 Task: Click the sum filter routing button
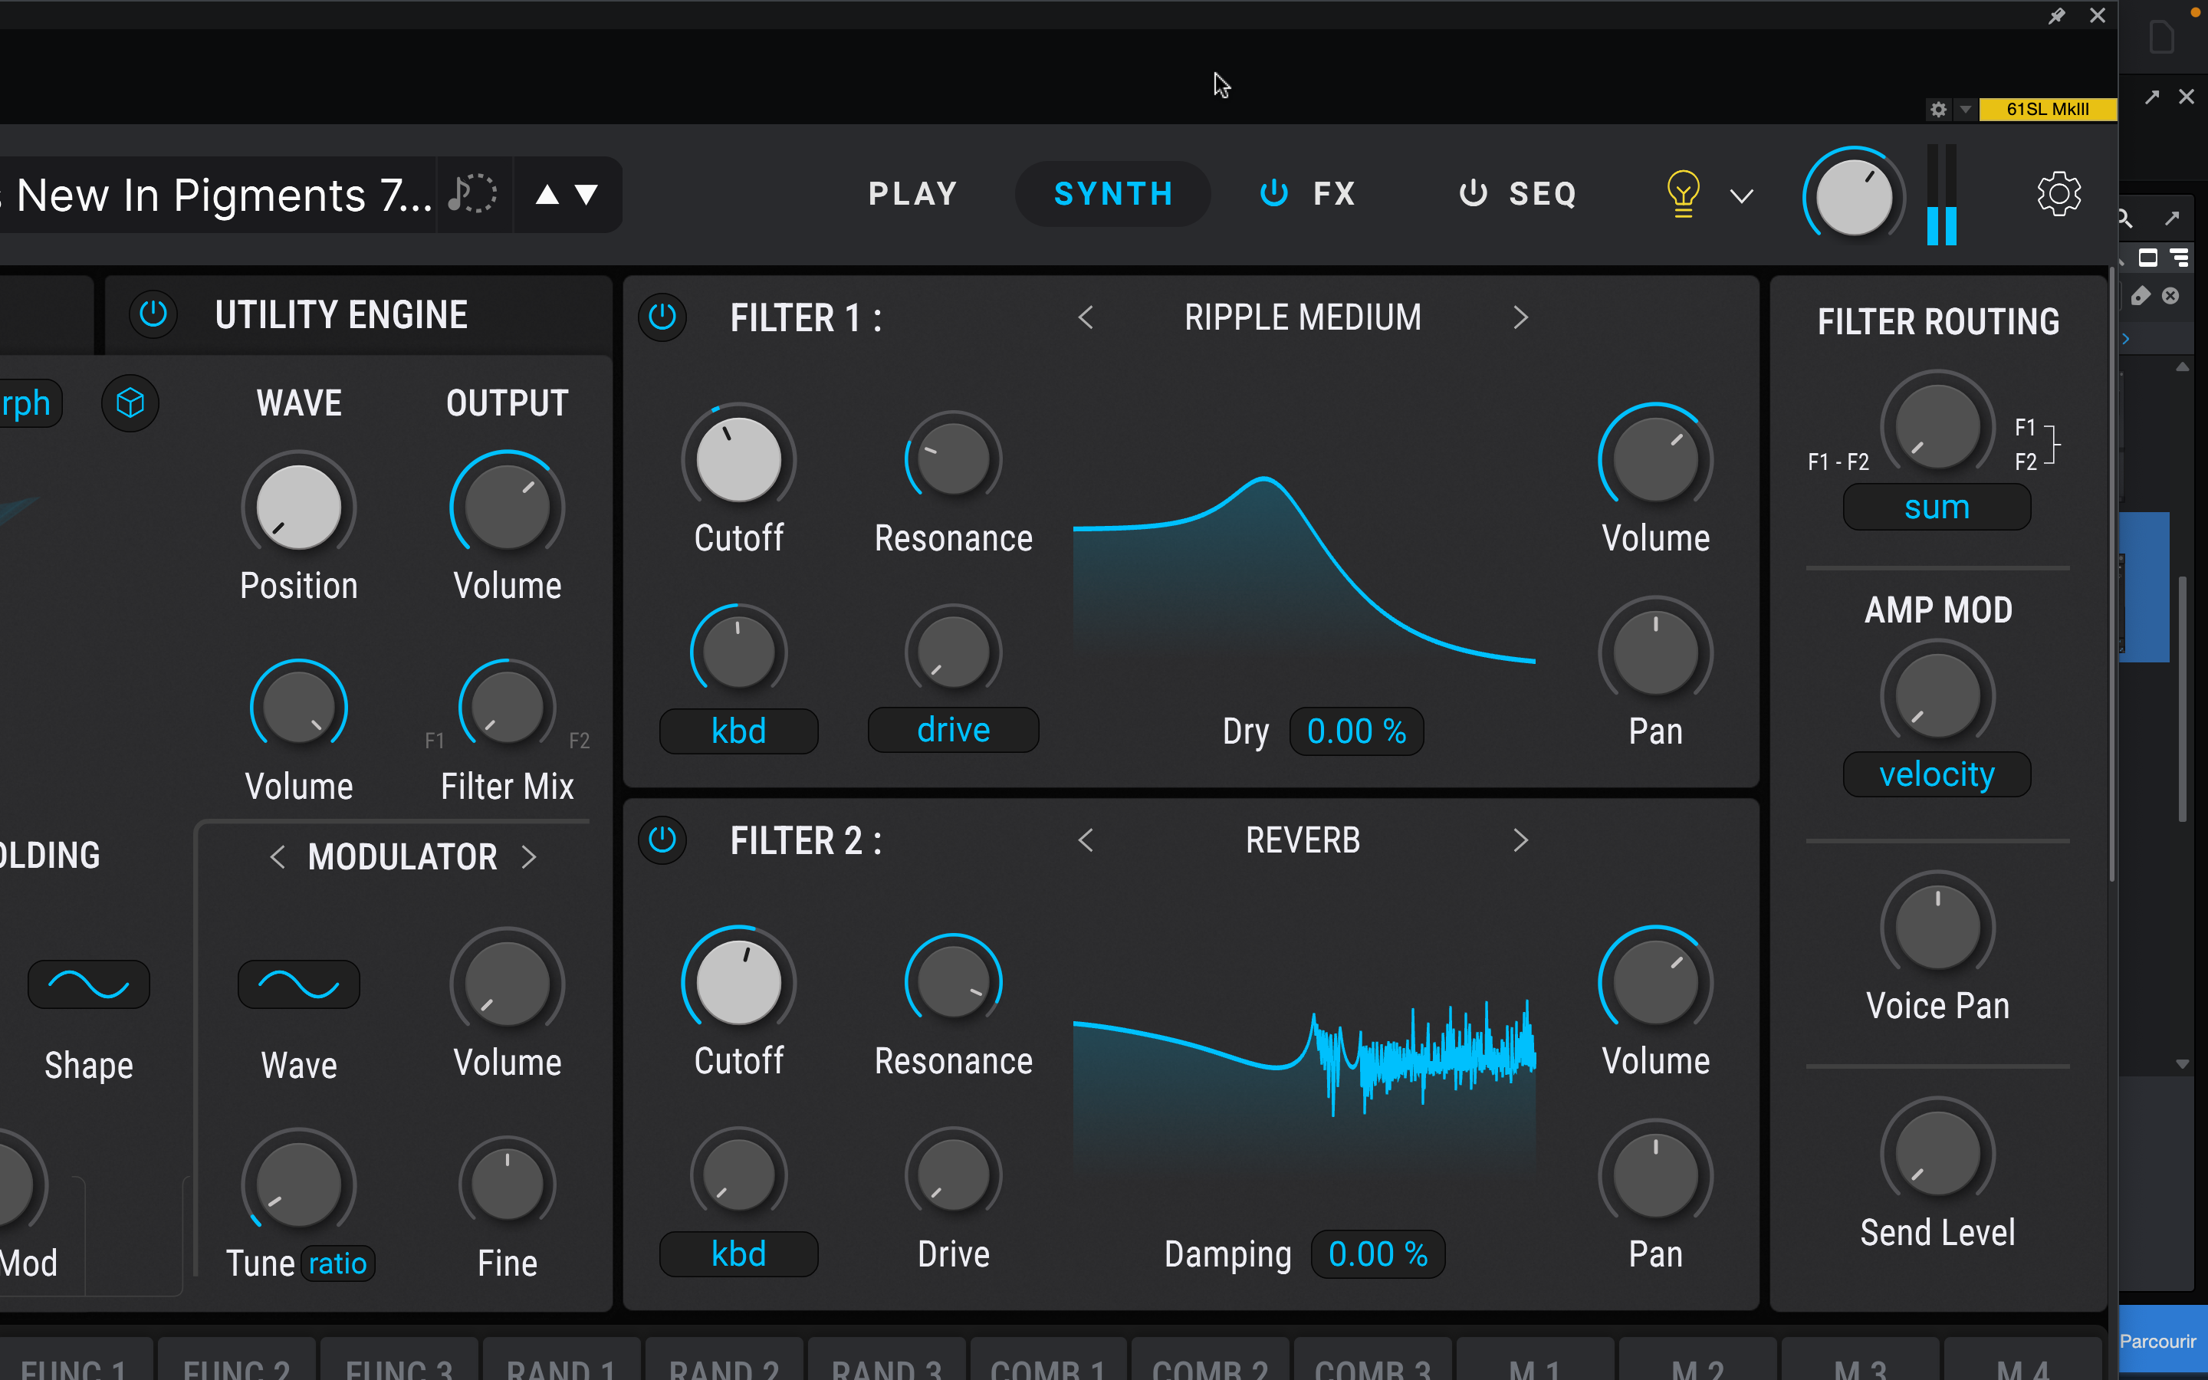click(1936, 508)
